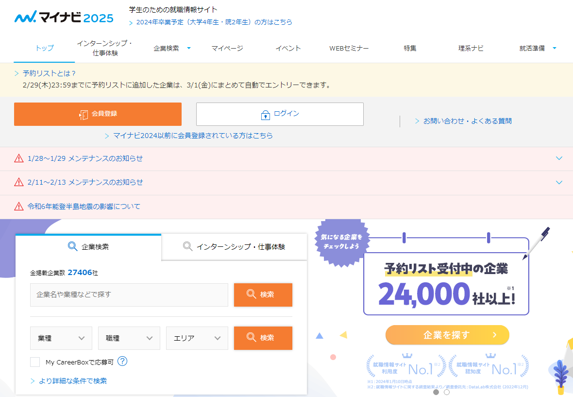Image resolution: width=573 pixels, height=397 pixels.
Task: Click the door icon on the 会員登録 button
Action: (84, 114)
